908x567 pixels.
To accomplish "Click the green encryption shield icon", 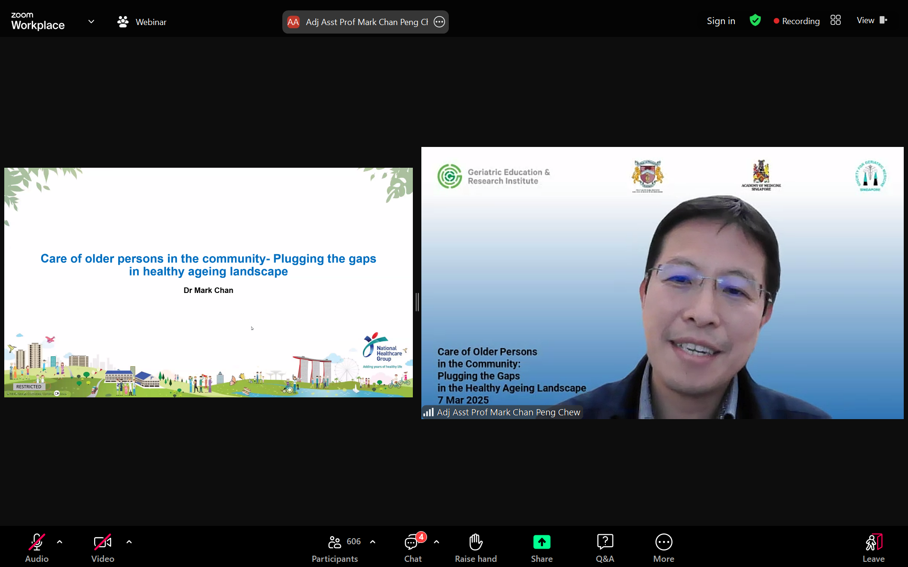I will pos(755,20).
